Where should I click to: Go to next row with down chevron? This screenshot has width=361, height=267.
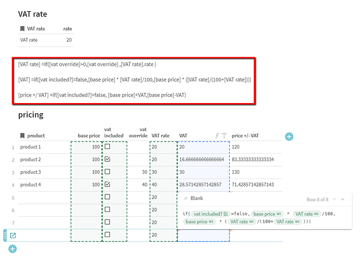tap(334, 199)
